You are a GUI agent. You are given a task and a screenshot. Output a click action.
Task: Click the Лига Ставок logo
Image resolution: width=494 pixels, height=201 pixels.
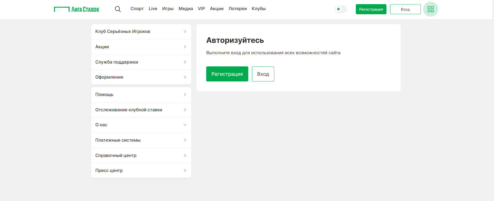click(77, 9)
